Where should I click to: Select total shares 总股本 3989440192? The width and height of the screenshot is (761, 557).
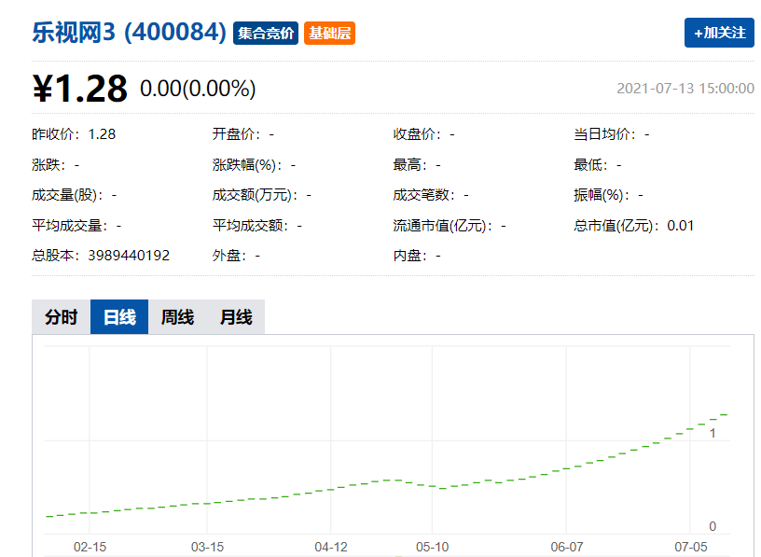click(101, 255)
